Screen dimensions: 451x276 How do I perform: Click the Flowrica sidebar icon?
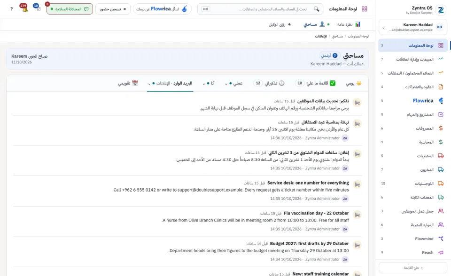pyautogui.click(x=441, y=100)
